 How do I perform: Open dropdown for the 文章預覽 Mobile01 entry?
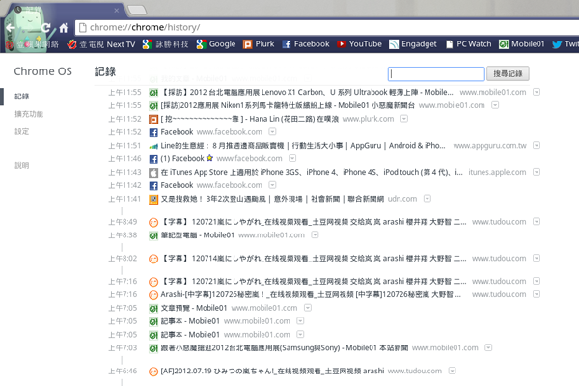click(308, 308)
